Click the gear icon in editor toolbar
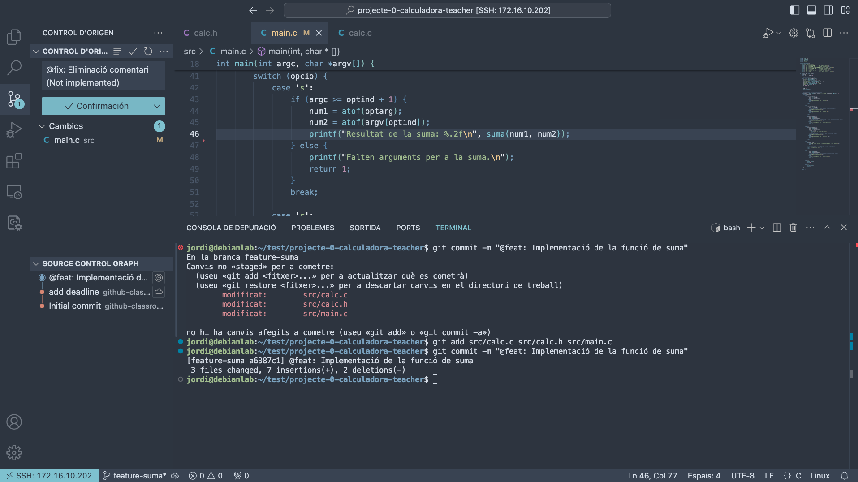 [793, 33]
